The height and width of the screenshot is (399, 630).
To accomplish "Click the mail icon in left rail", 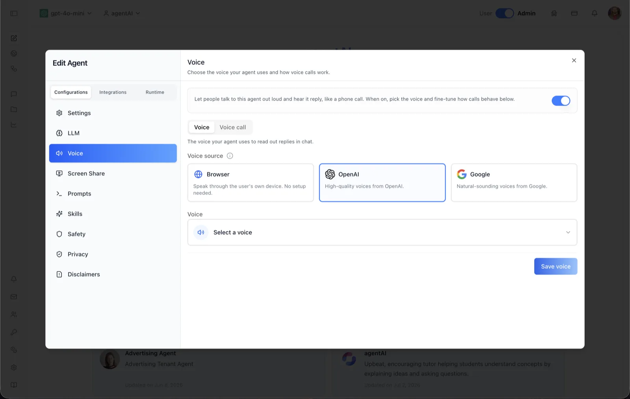I will (14, 297).
